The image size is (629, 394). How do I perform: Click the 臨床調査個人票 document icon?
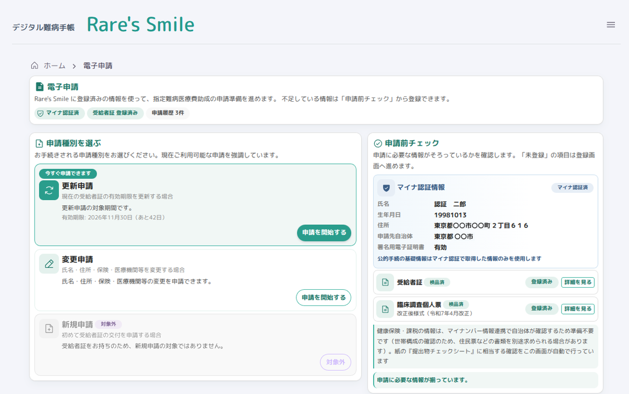(385, 309)
